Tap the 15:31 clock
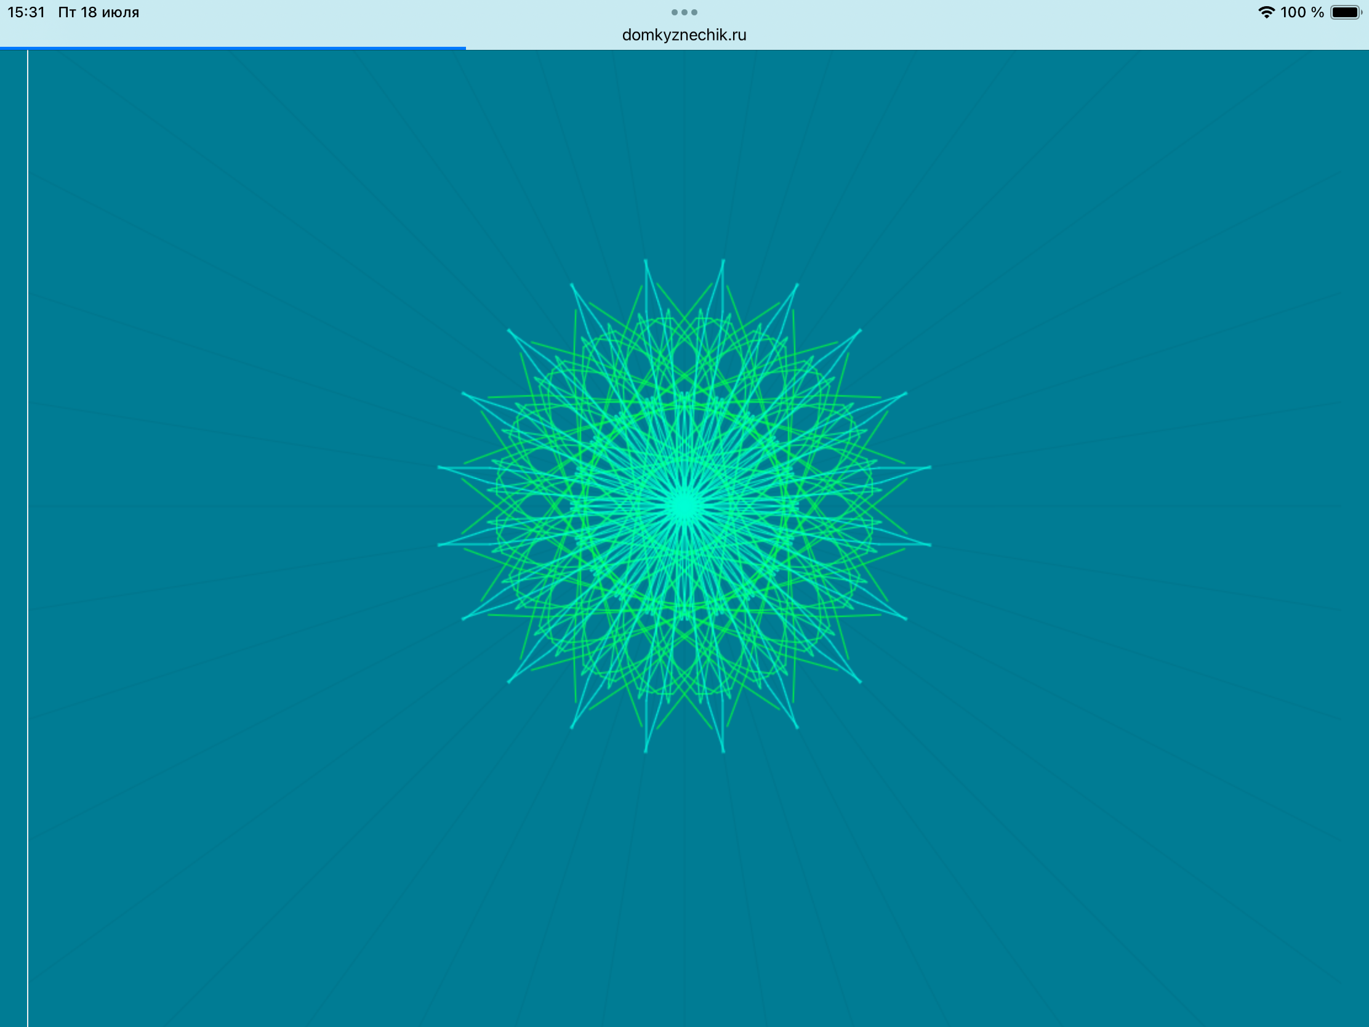 tap(26, 12)
